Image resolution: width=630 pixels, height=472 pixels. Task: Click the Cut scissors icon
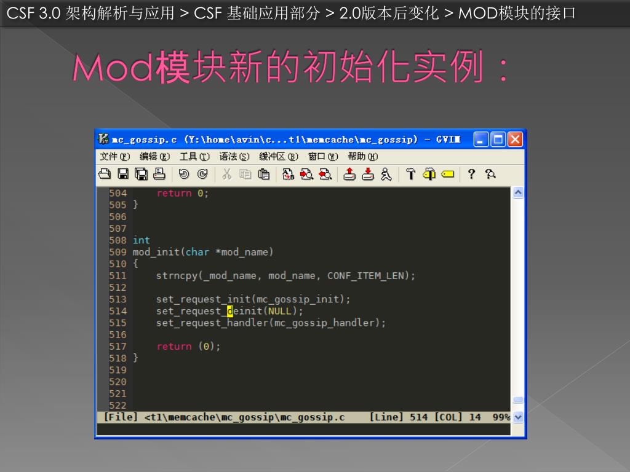click(x=226, y=174)
